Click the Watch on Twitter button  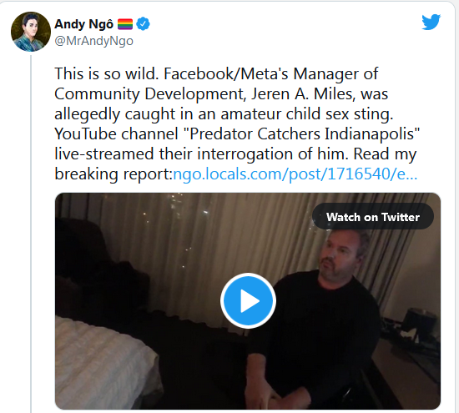(373, 217)
